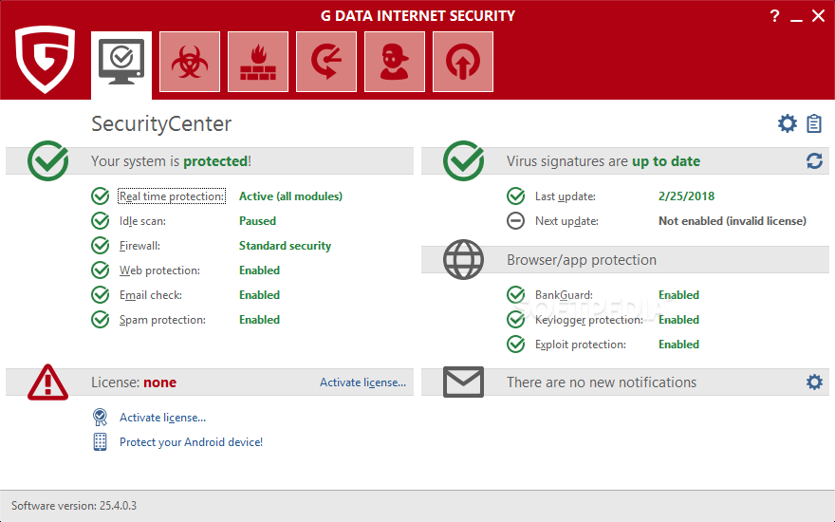Open the Parental controls child tab

395,62
